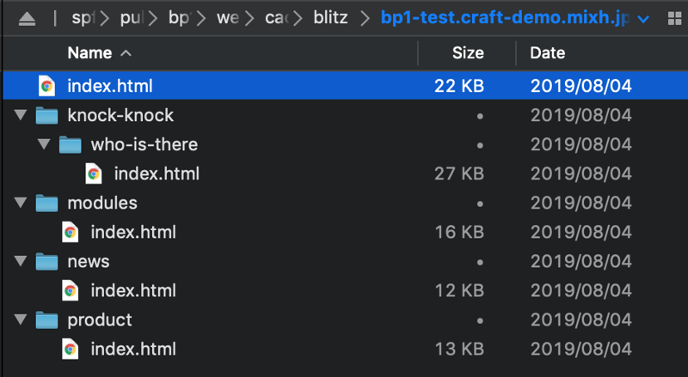Click Chrome icon of selected index.html
The image size is (688, 377).
click(x=46, y=86)
